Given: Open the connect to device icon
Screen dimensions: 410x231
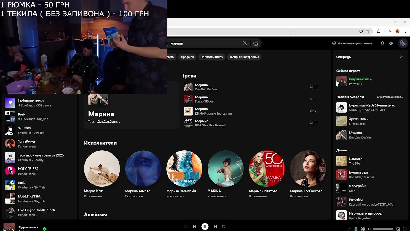Looking at the screenshot, I should click(363, 229).
